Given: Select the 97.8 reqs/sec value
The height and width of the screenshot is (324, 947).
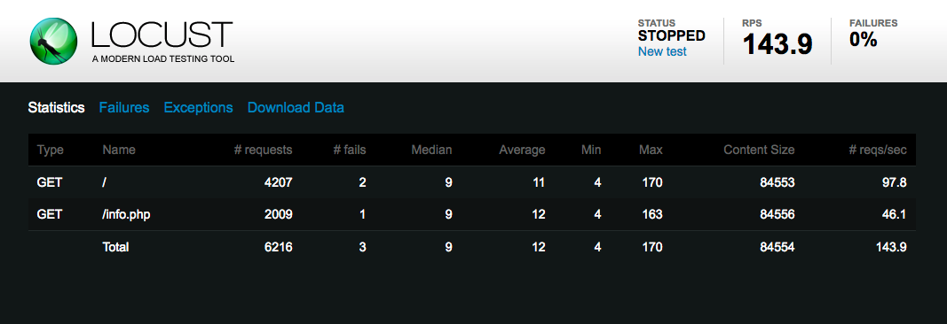Looking at the screenshot, I should (895, 182).
